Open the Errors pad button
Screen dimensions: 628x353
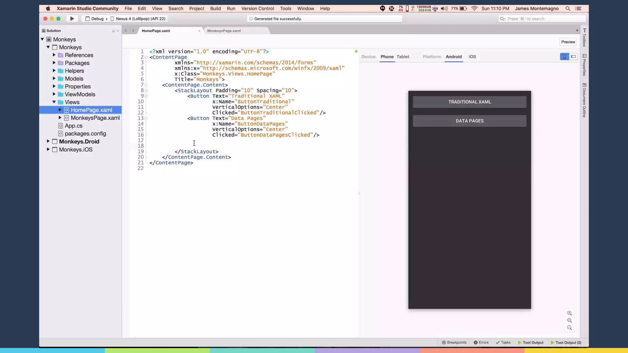pos(481,343)
